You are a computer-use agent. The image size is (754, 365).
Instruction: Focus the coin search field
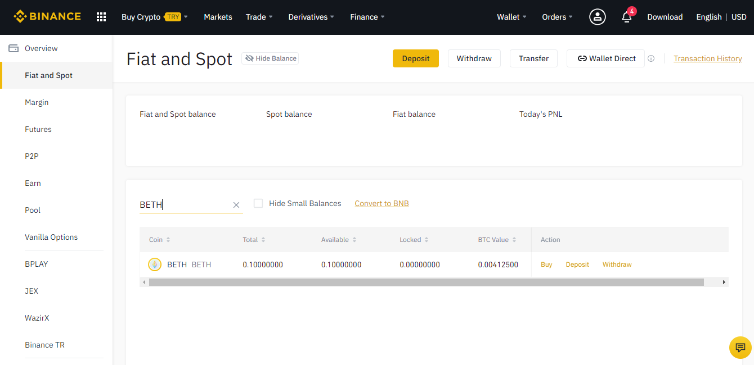[186, 205]
